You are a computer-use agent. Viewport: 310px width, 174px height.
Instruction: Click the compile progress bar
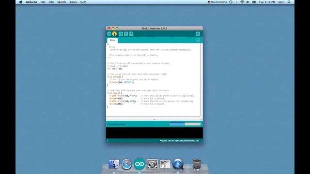coord(185,124)
